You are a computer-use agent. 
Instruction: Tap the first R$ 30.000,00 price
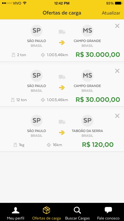(x=98, y=55)
